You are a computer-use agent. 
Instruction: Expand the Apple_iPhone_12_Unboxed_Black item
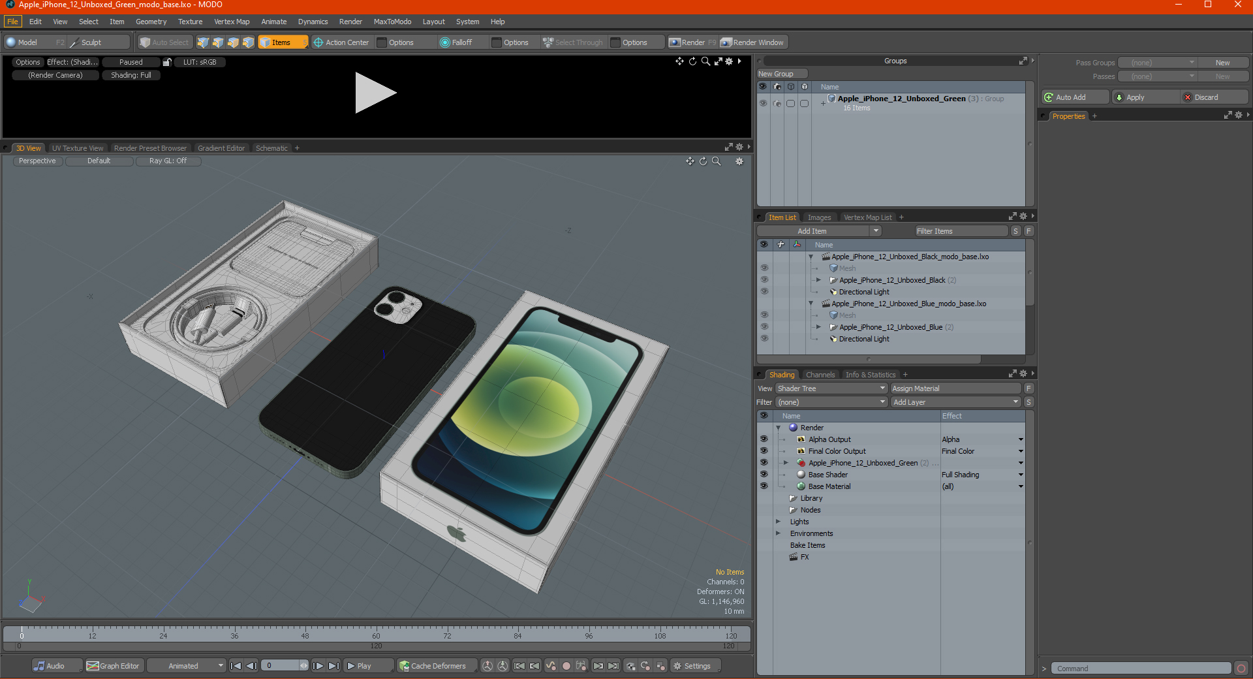[x=819, y=280]
